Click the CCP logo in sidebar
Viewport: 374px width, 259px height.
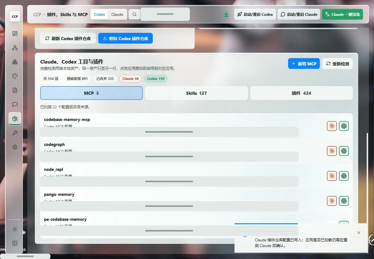point(15,16)
